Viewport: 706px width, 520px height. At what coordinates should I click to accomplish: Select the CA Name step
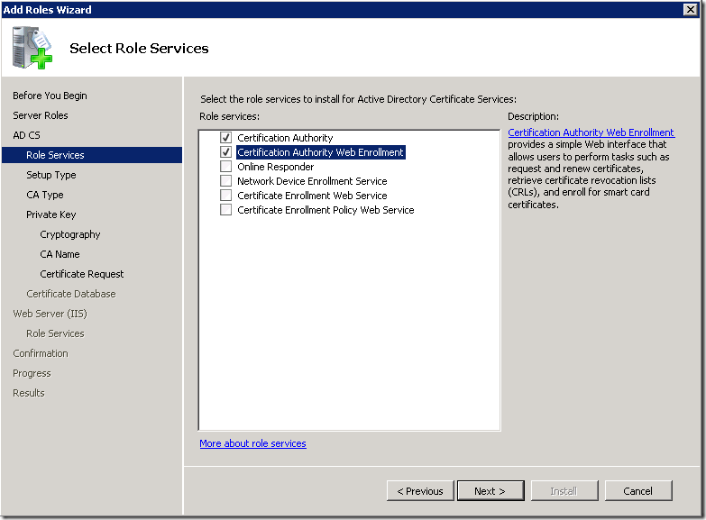click(x=60, y=254)
